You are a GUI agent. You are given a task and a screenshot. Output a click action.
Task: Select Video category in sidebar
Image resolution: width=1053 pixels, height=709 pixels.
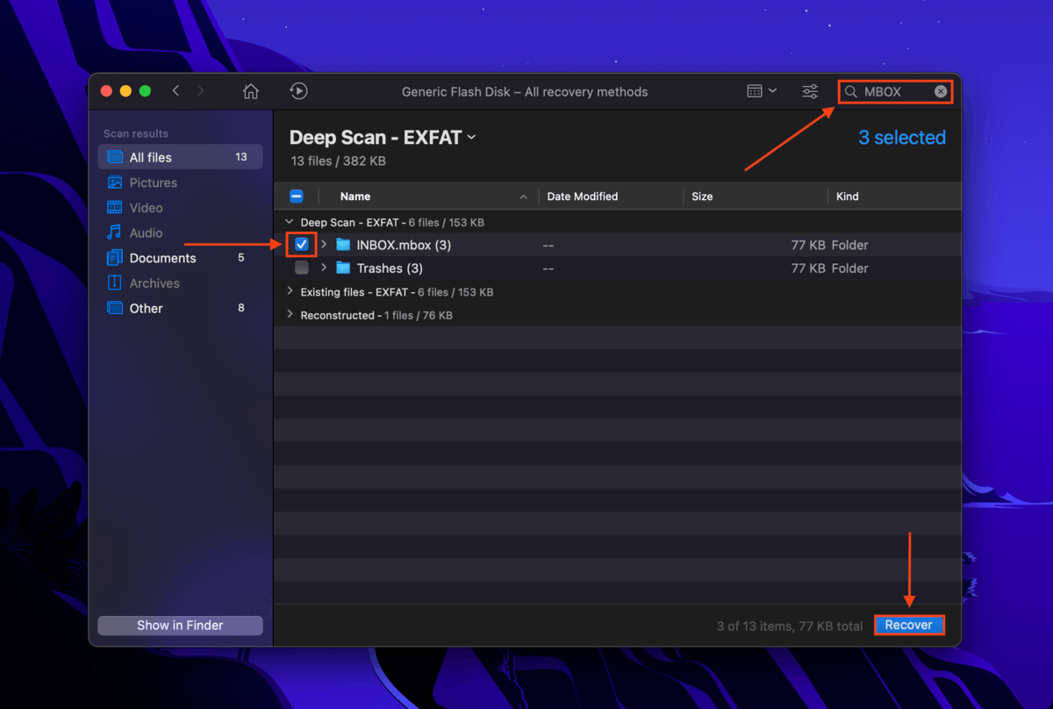(146, 208)
